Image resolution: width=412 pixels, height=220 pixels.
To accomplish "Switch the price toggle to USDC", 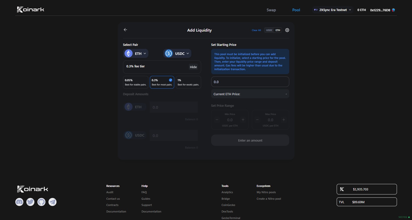I will click(269, 30).
